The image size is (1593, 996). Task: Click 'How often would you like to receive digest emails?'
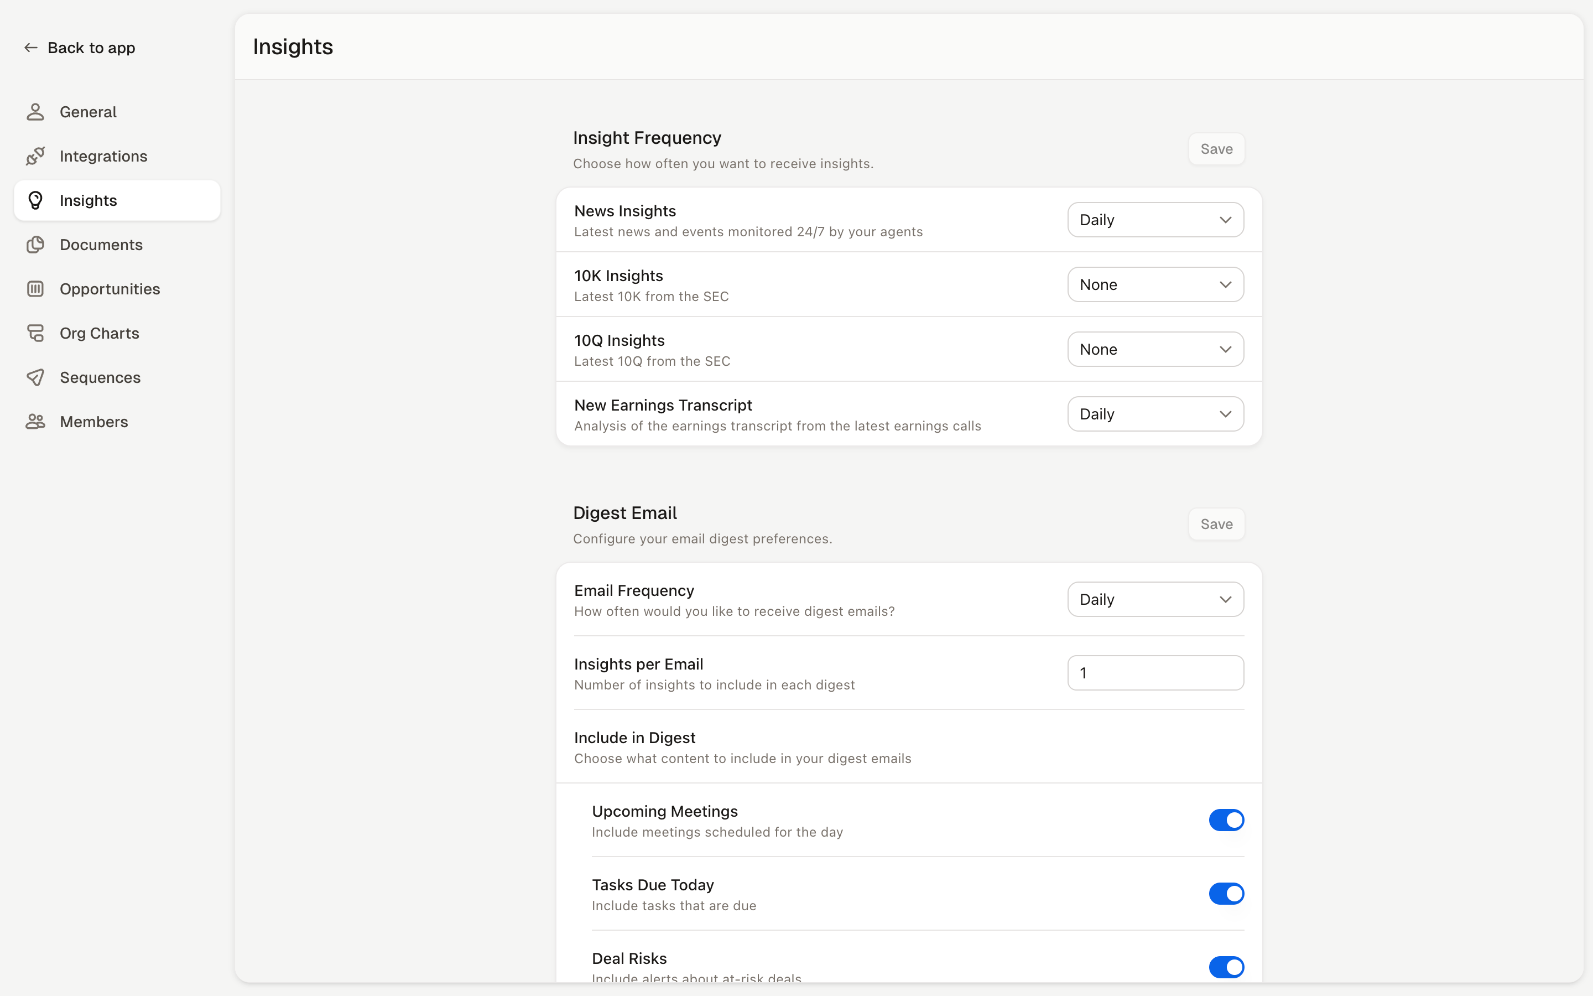(x=734, y=611)
